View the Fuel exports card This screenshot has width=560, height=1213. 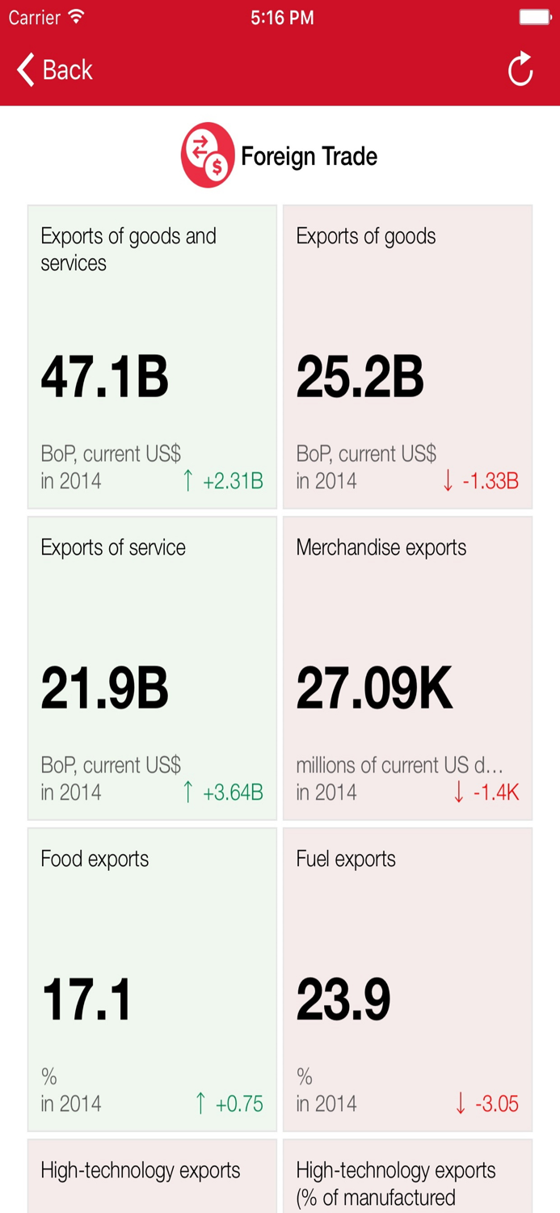click(407, 979)
